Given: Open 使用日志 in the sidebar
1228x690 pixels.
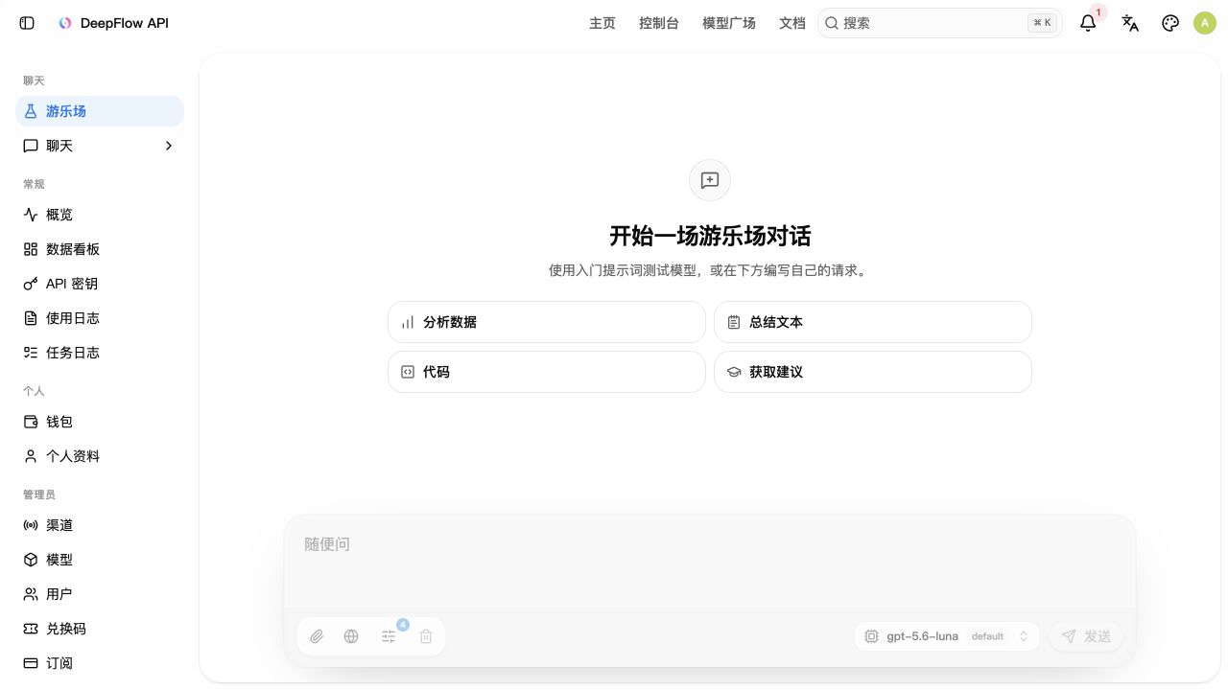Looking at the screenshot, I should coord(100,318).
